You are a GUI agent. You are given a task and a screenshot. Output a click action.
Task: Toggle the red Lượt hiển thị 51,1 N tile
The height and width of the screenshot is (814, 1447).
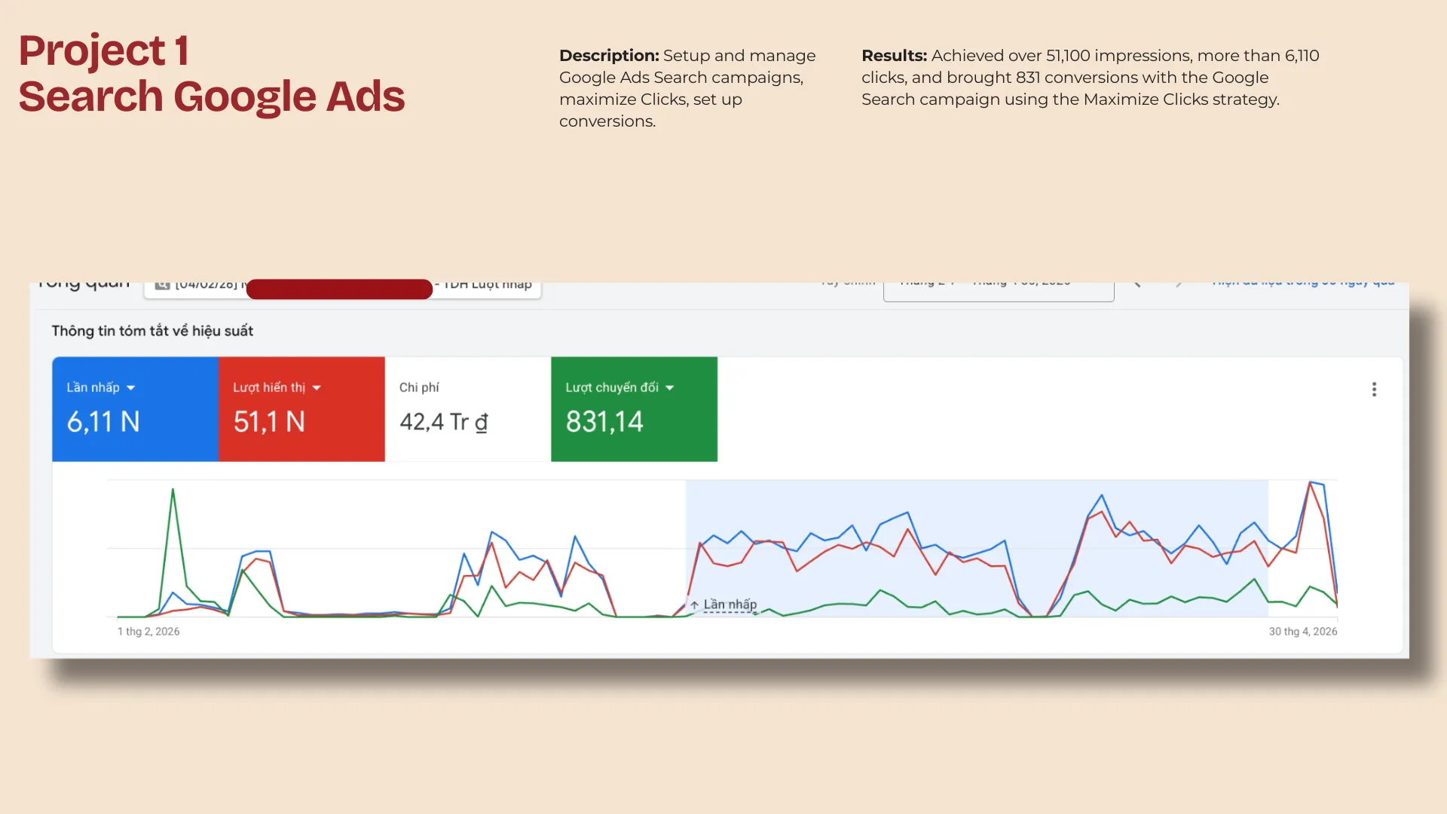tap(301, 409)
